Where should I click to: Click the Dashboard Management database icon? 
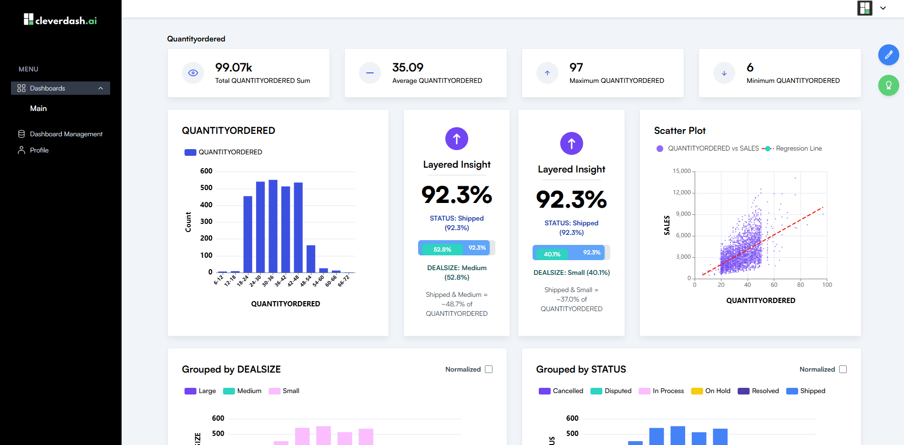(x=21, y=134)
